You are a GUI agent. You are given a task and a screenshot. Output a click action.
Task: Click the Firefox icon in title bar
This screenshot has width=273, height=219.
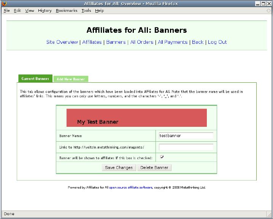click(4, 3)
